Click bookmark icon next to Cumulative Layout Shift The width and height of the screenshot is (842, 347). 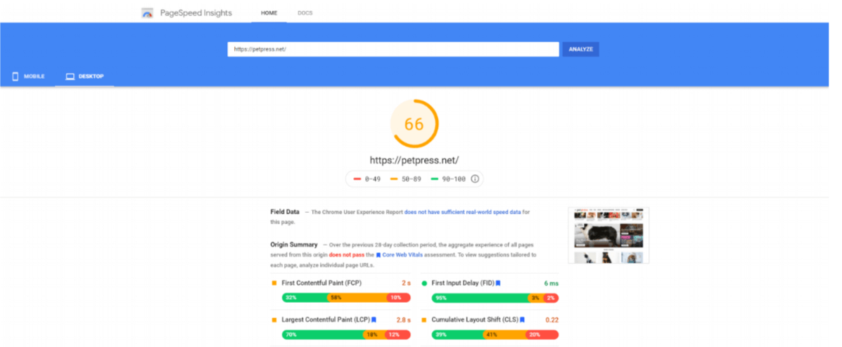[522, 320]
